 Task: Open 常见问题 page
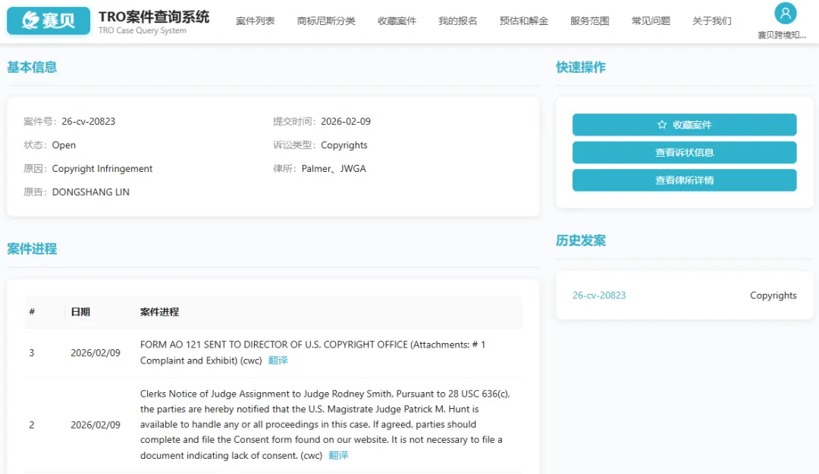click(651, 21)
